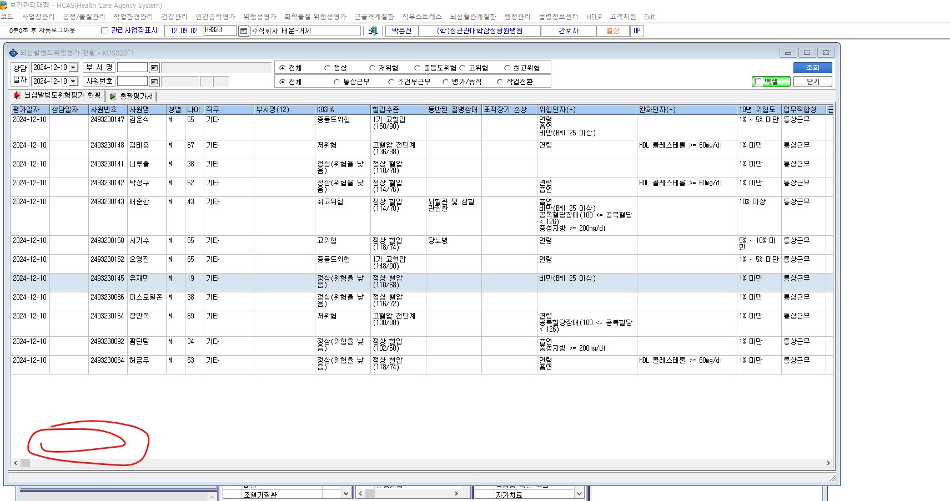
Task: Tick the 엑셀 export checkbox
Action: pyautogui.click(x=758, y=82)
